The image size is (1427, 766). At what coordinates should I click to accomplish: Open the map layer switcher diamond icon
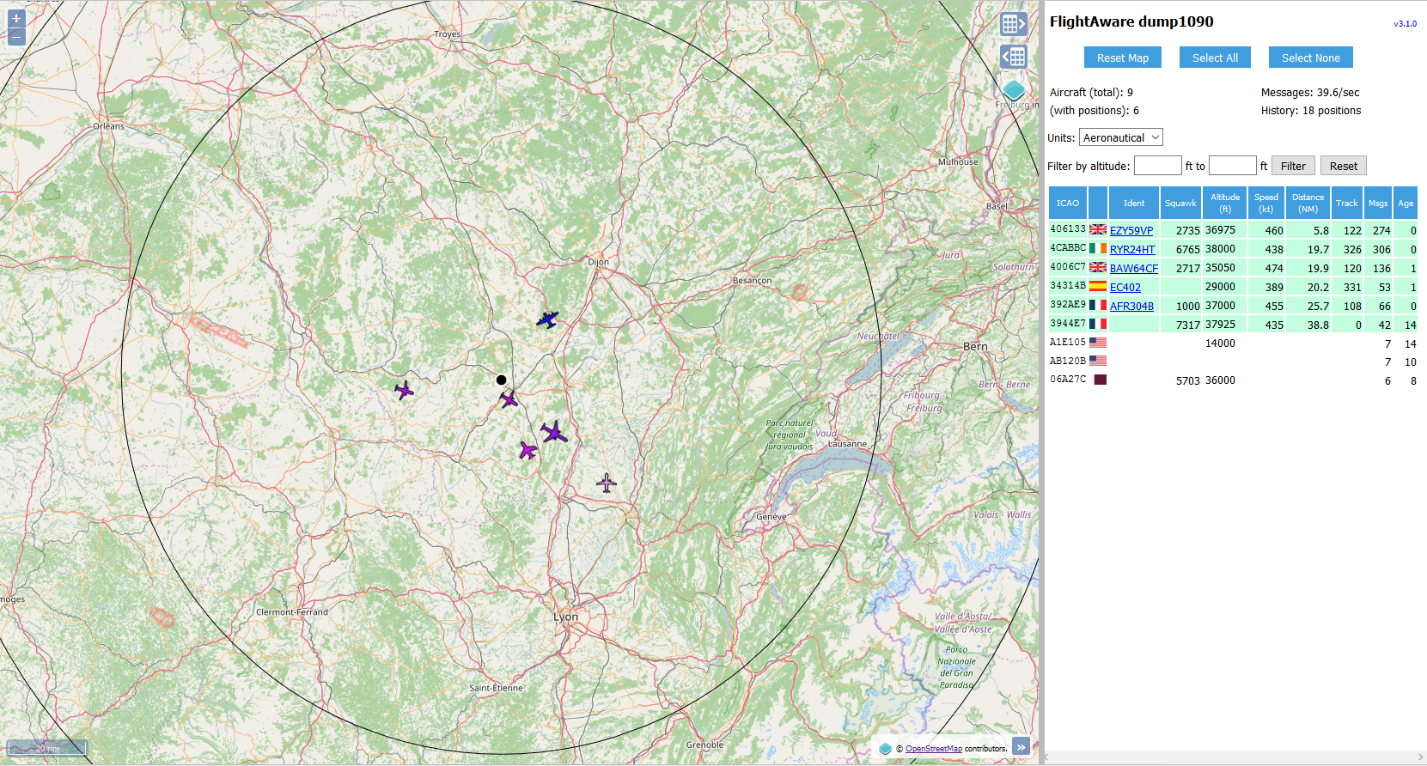(1014, 90)
